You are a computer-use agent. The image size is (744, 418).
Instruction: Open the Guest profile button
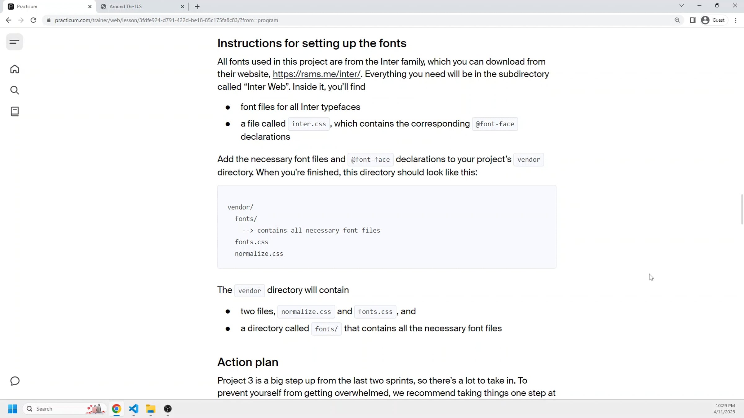point(714,20)
